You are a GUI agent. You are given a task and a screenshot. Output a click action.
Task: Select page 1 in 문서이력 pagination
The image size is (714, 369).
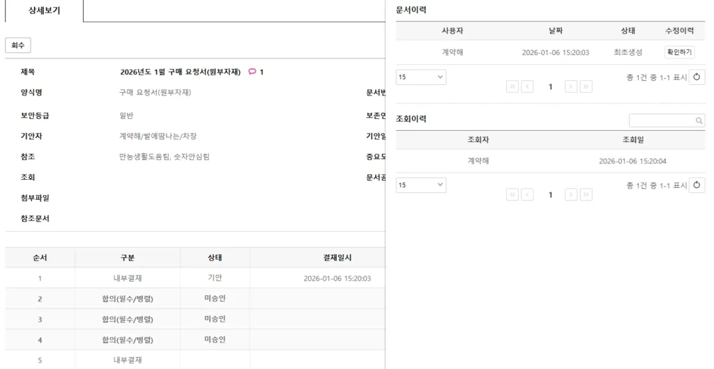[550, 86]
